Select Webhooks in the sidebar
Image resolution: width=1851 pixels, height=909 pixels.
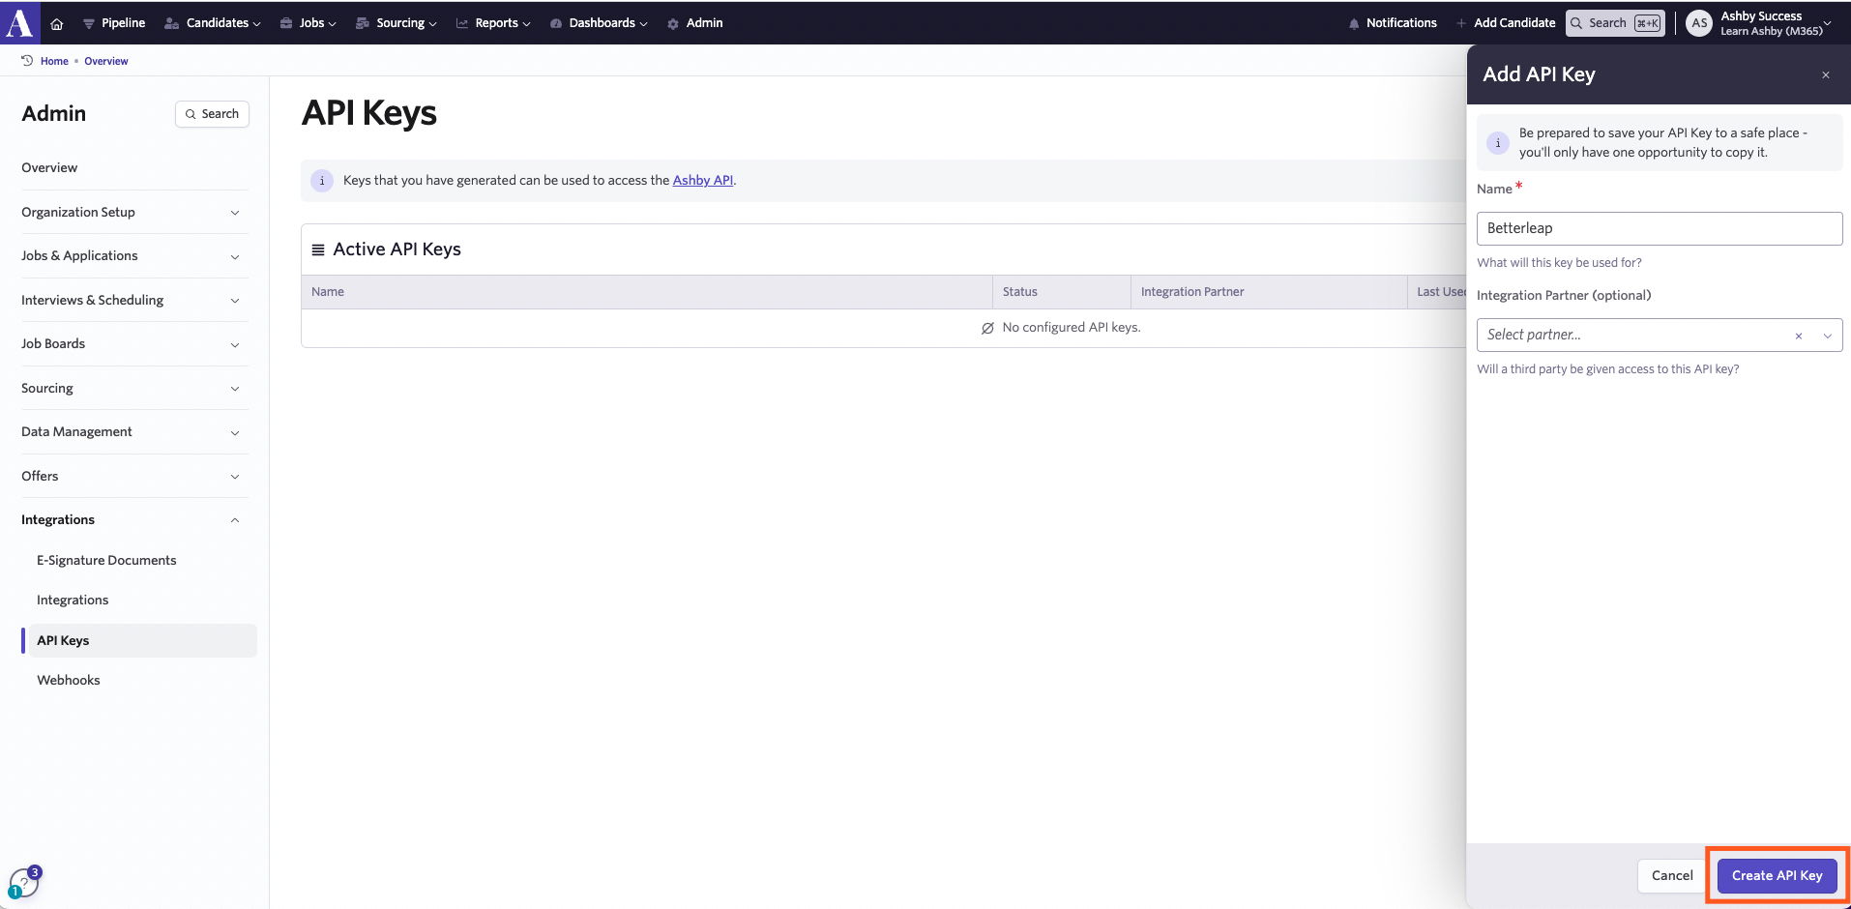pos(69,681)
